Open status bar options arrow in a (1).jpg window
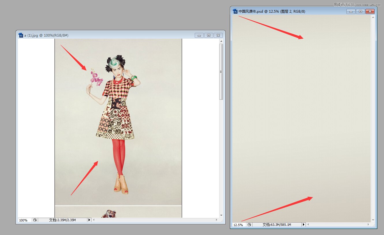 pos(89,220)
